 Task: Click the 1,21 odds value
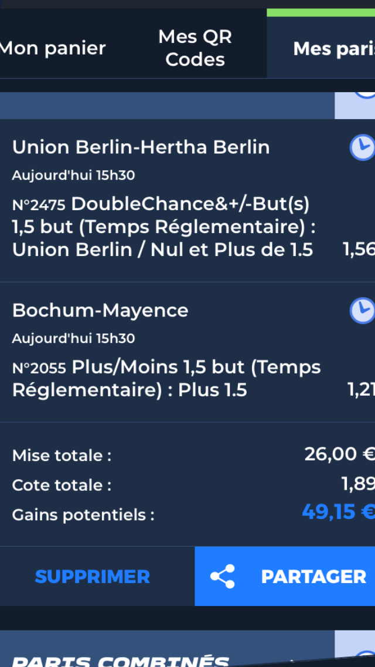coord(361,390)
